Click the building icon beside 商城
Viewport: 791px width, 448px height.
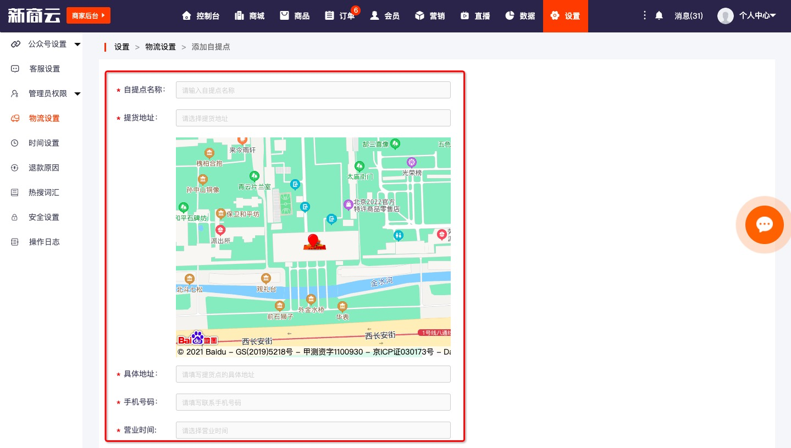[x=239, y=15]
